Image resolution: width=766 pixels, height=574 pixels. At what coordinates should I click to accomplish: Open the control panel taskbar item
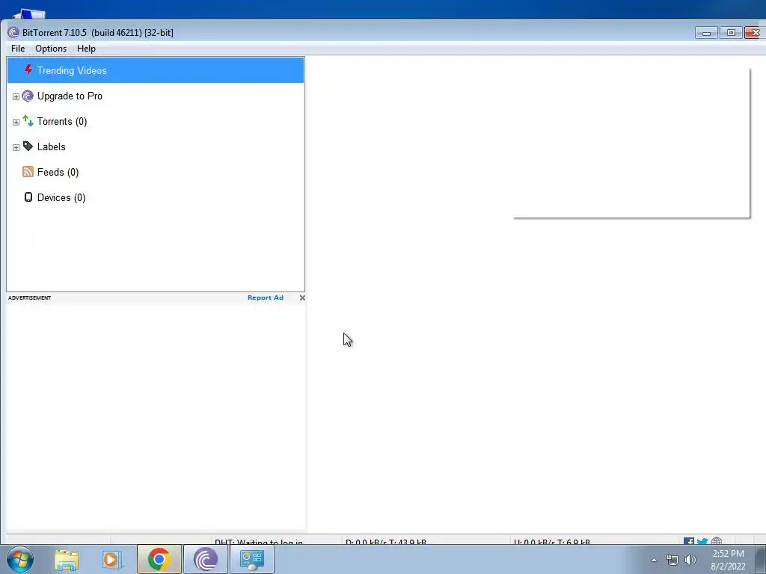click(x=251, y=559)
